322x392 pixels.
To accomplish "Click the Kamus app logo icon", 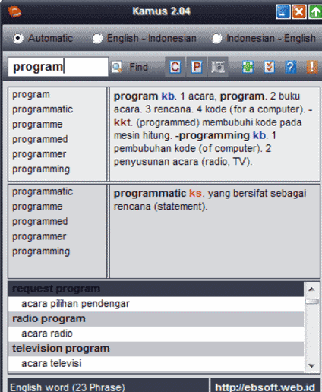I will click(x=14, y=11).
